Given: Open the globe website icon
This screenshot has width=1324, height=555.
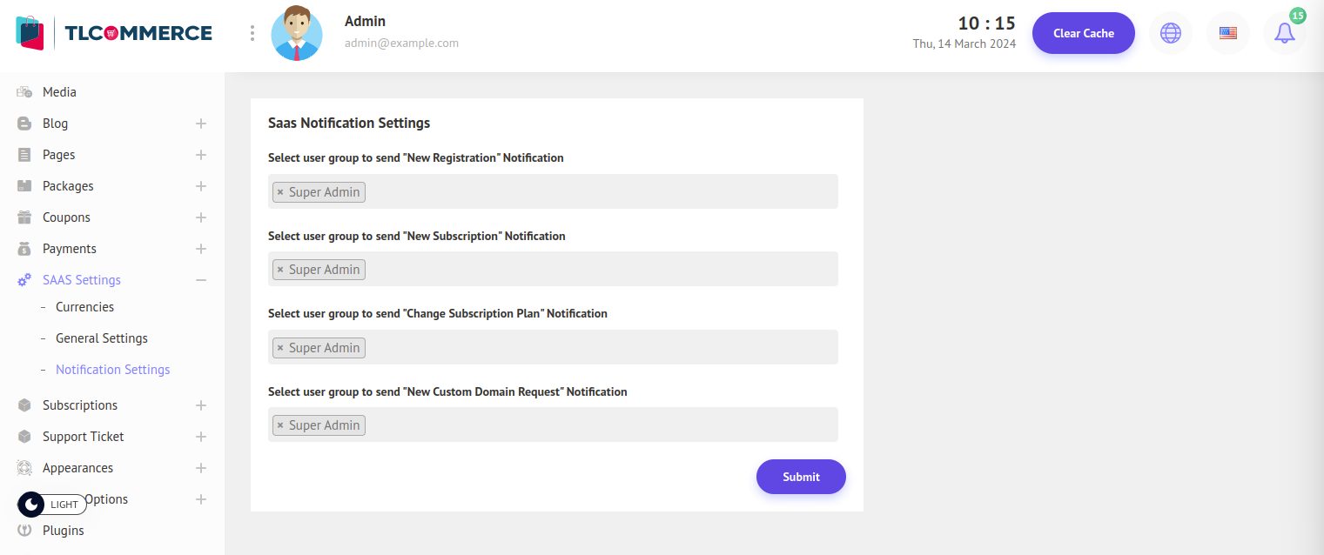Looking at the screenshot, I should 1171,34.
